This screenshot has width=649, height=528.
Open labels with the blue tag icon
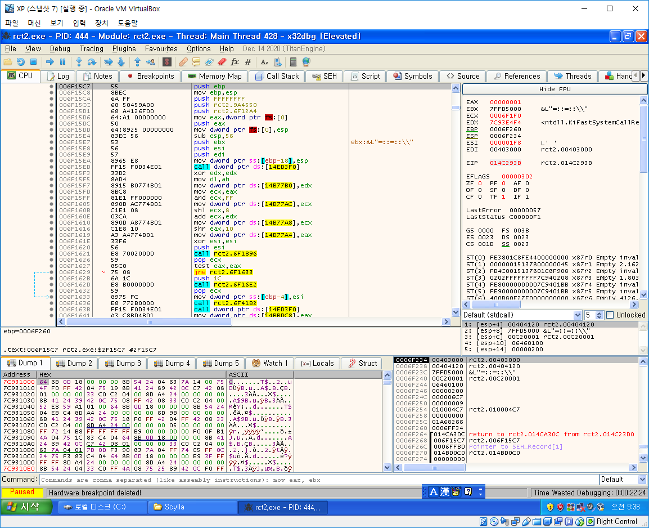[x=209, y=62]
